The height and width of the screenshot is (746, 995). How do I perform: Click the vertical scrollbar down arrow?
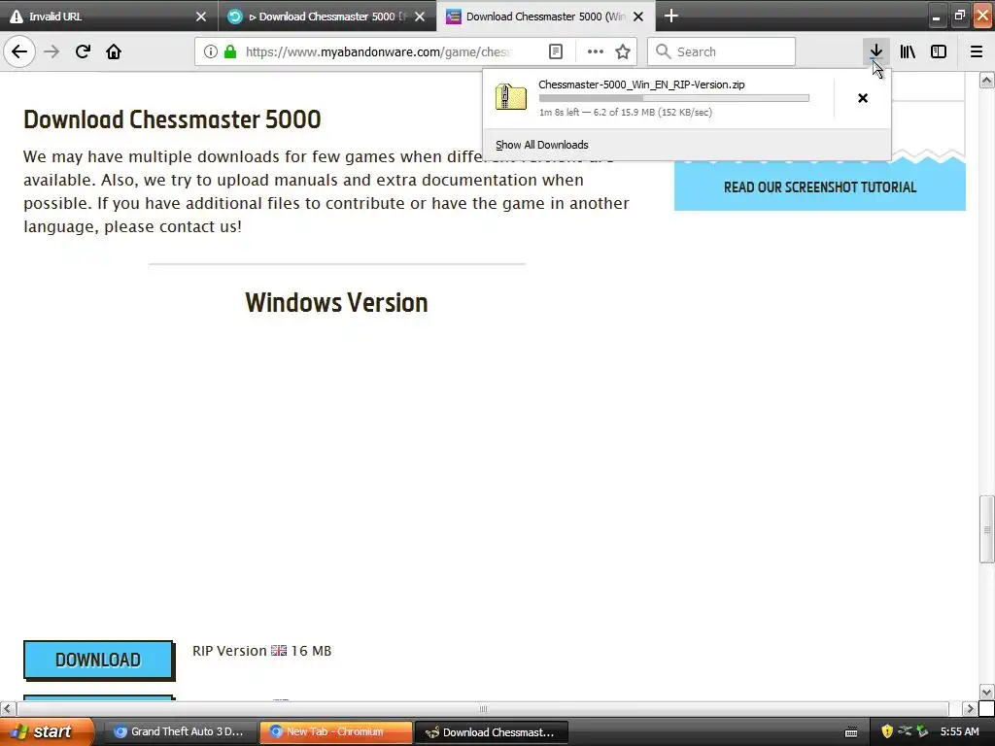pyautogui.click(x=987, y=692)
